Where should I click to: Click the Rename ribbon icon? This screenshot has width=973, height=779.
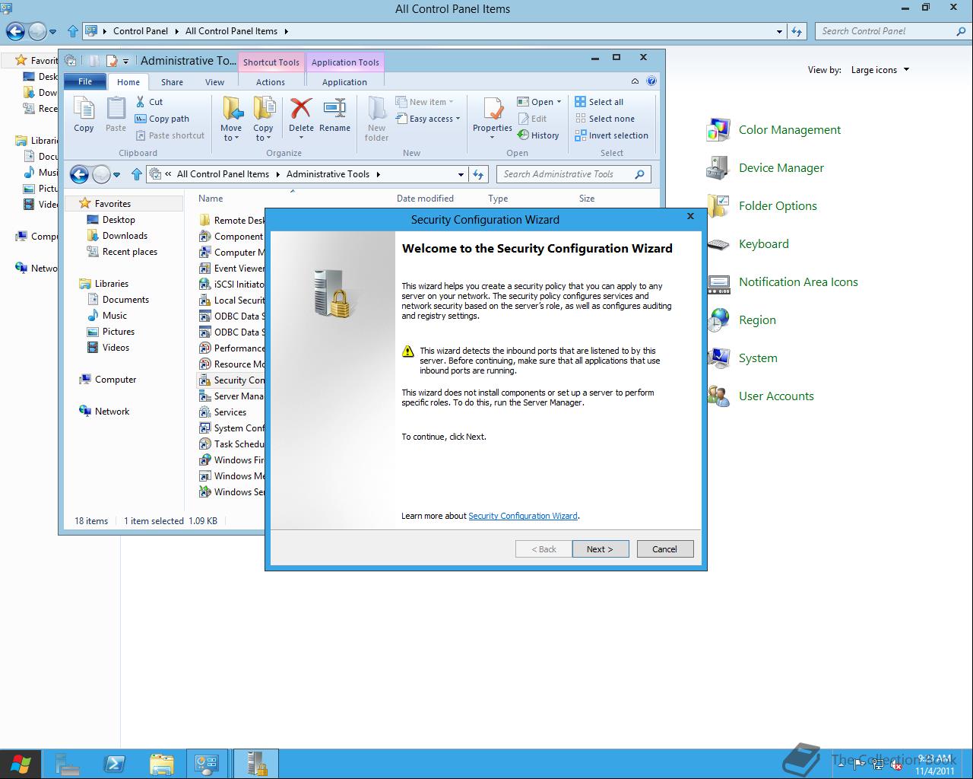[x=334, y=116]
